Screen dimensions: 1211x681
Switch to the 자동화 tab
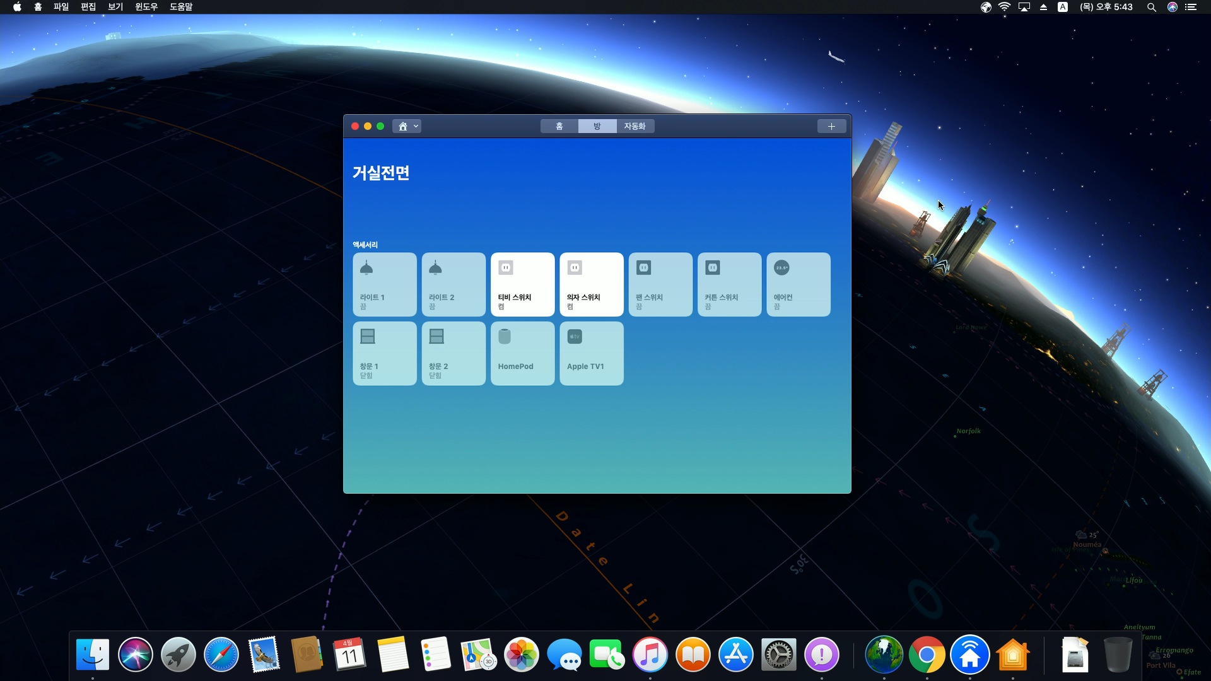click(x=635, y=126)
